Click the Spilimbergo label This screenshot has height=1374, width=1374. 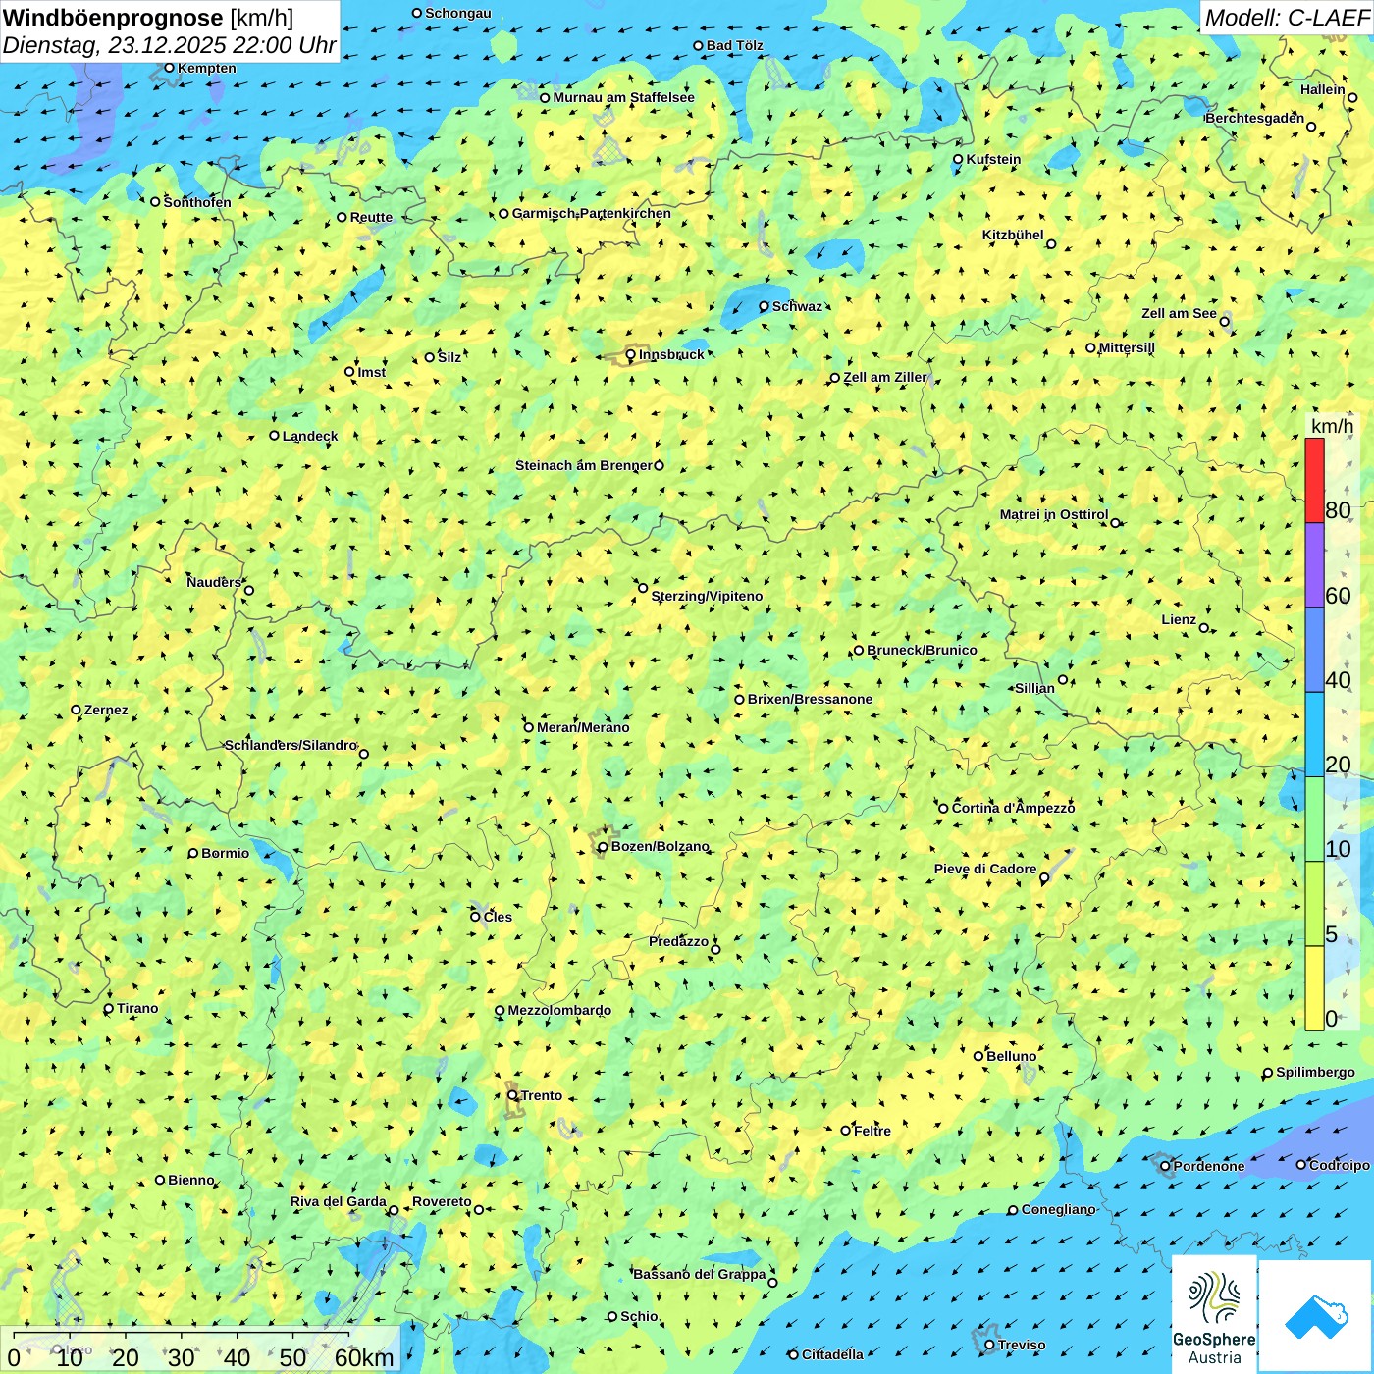point(1315,1072)
